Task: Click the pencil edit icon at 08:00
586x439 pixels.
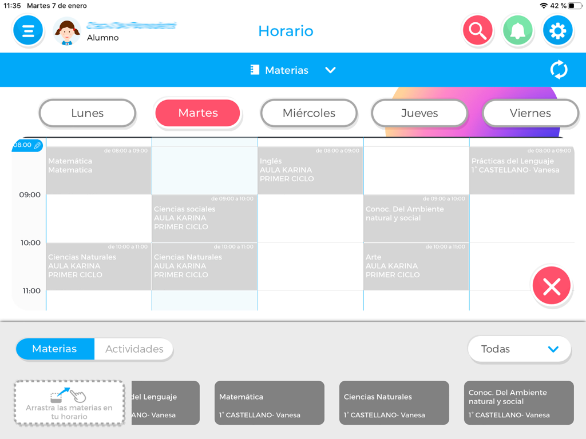Action: tap(37, 145)
